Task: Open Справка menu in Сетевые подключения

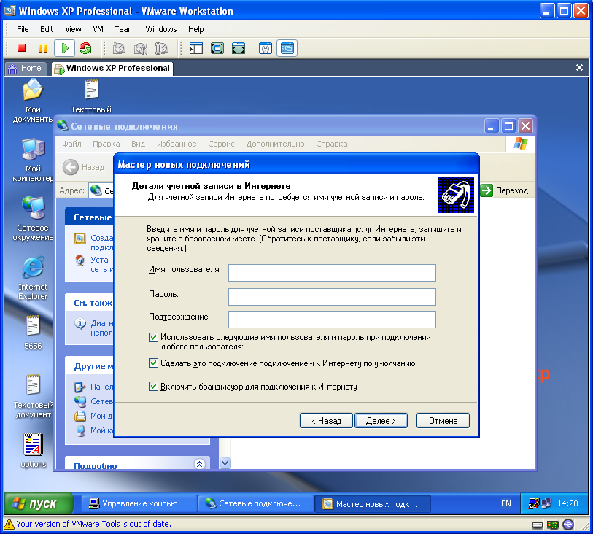Action: point(332,144)
